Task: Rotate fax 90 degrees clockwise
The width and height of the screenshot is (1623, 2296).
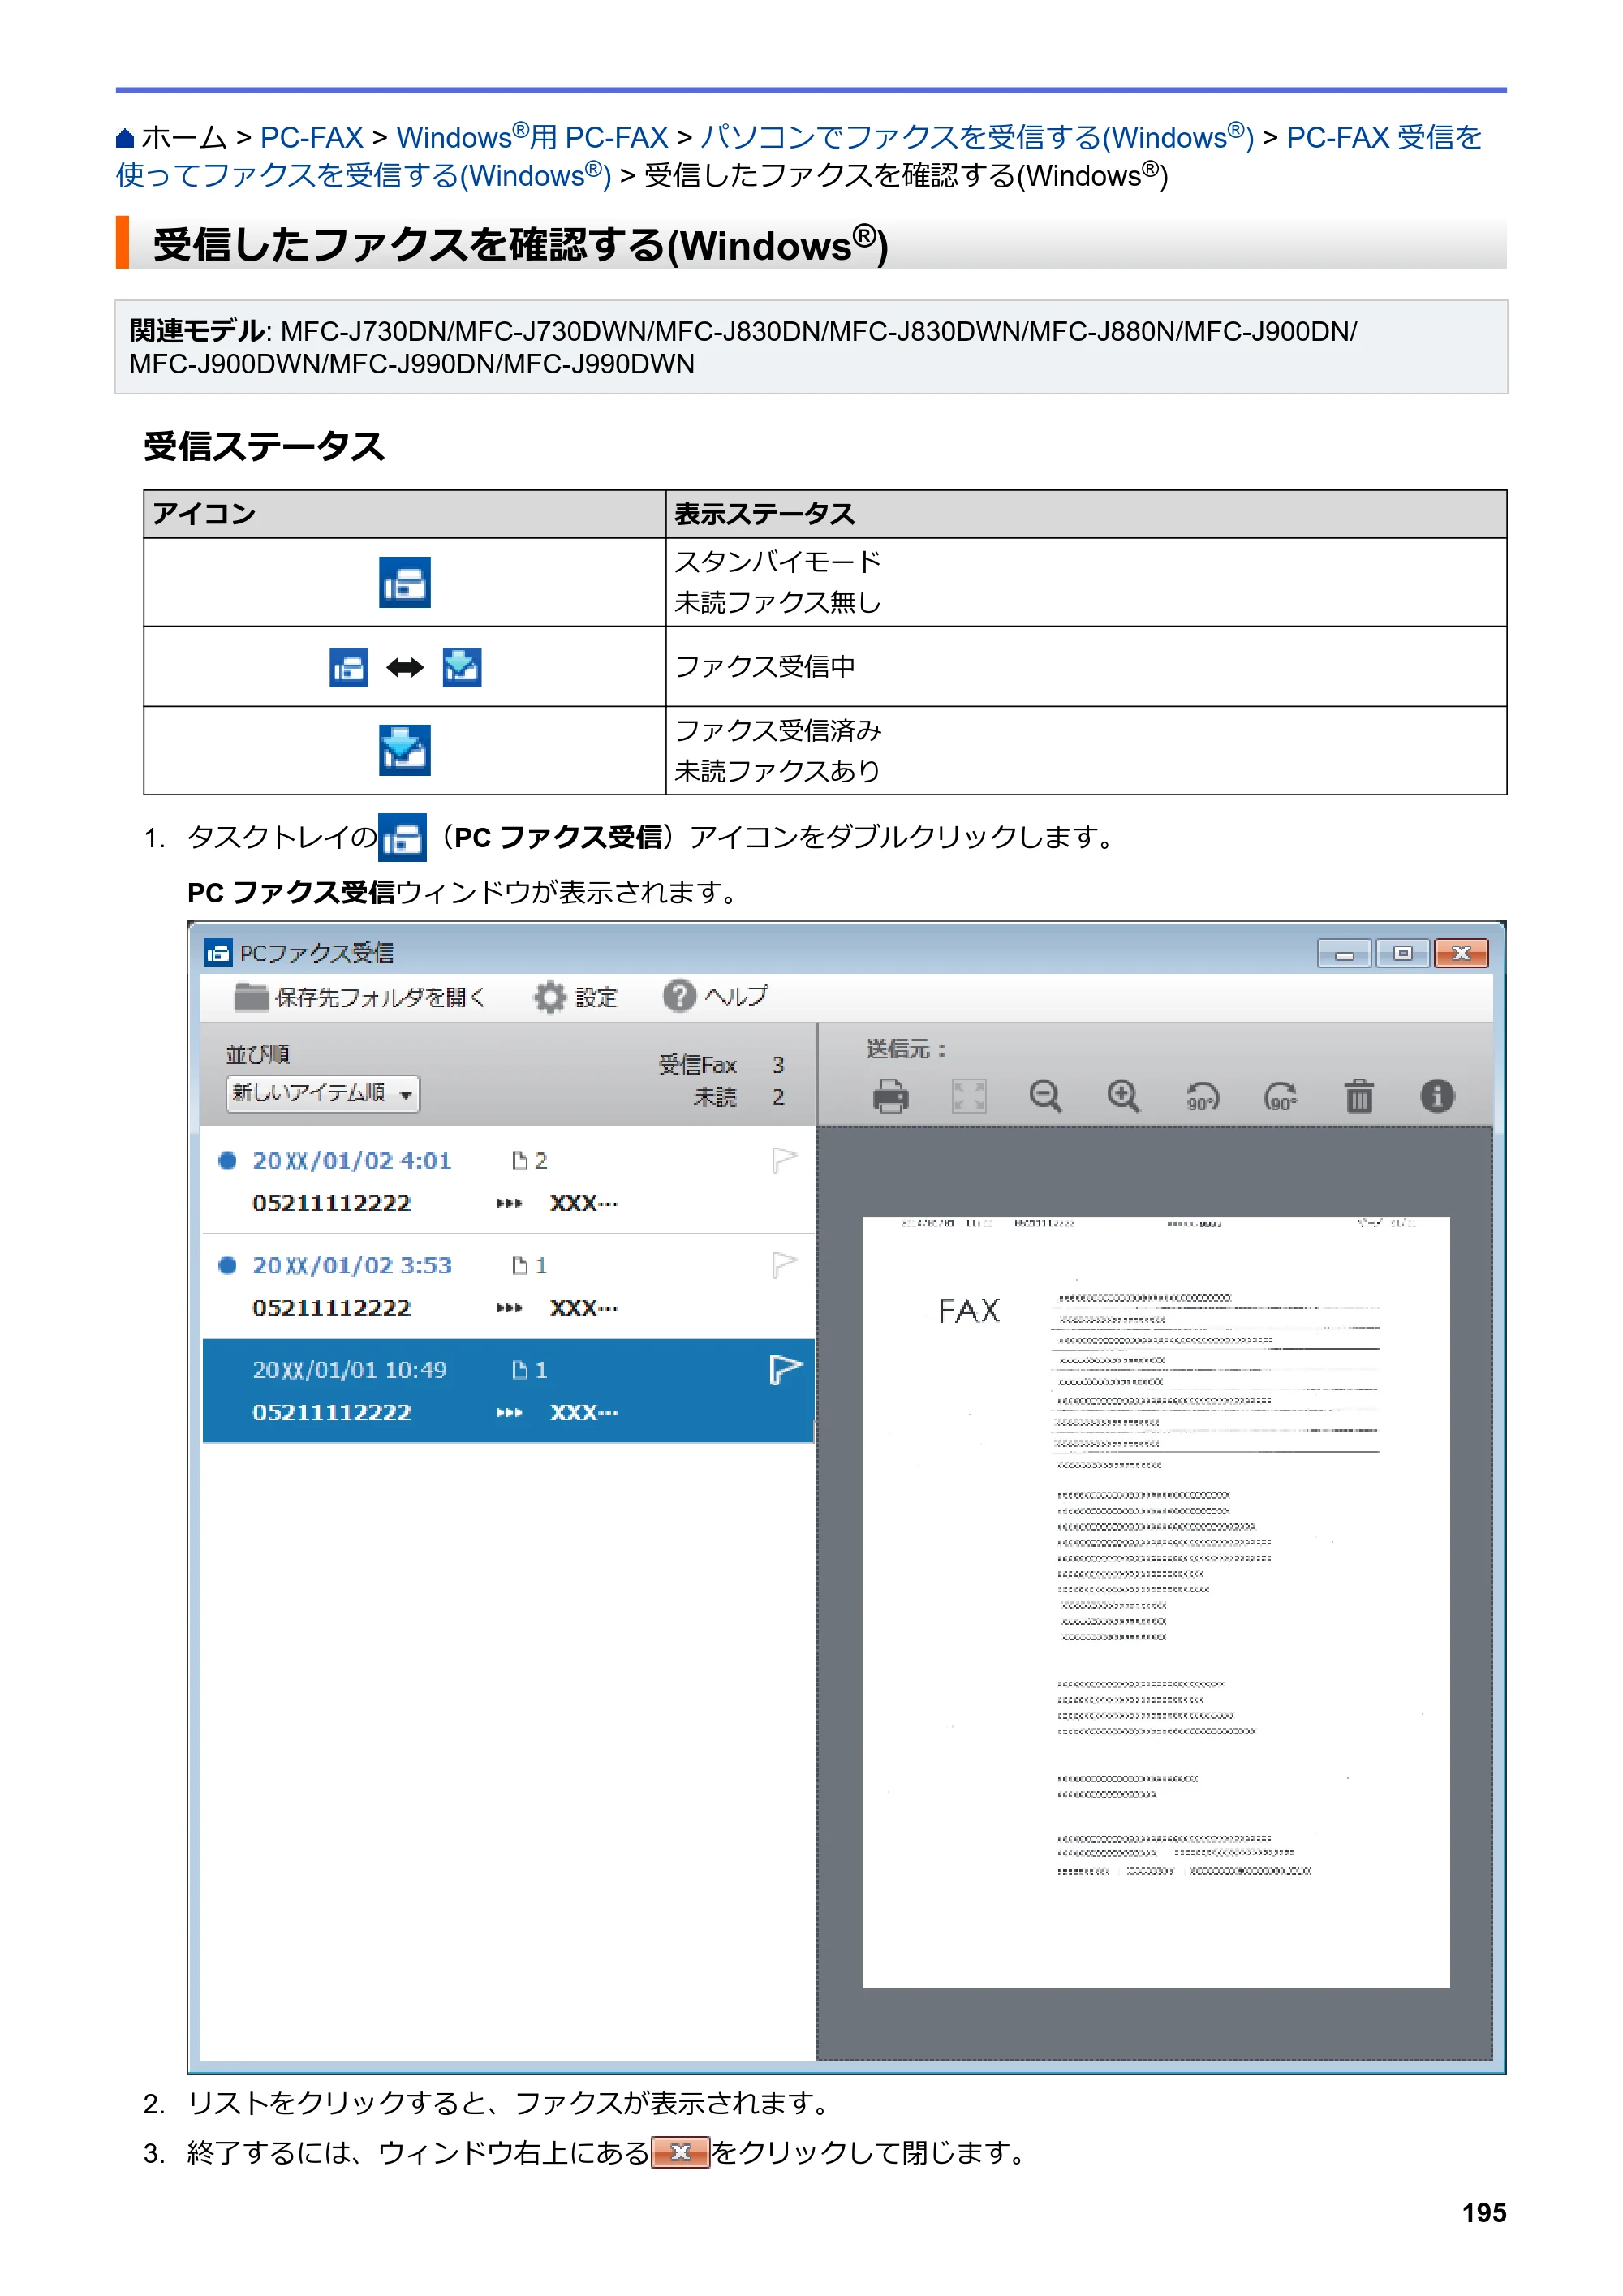Action: 1280,1097
